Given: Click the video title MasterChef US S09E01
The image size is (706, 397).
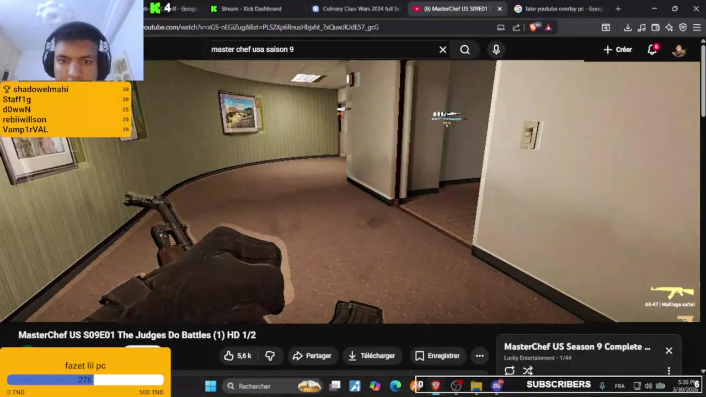Looking at the screenshot, I should [x=137, y=335].
